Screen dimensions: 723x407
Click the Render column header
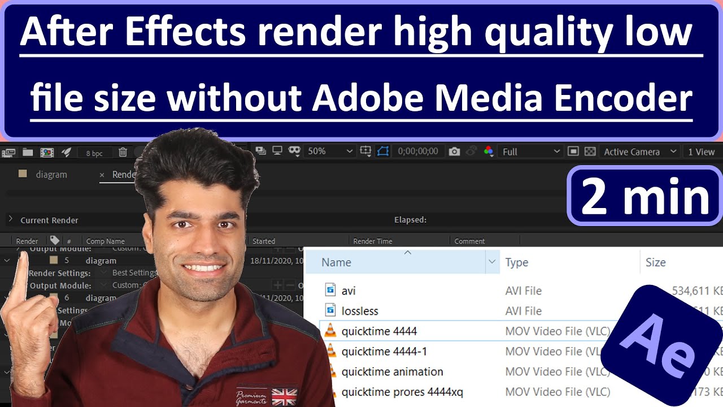pyautogui.click(x=27, y=241)
